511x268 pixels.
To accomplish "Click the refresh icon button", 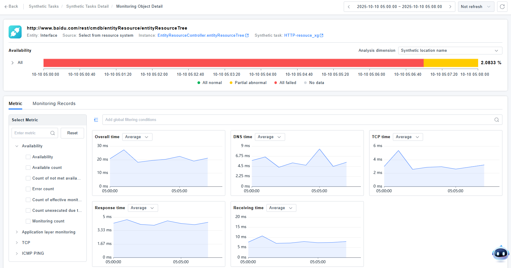I will 502,7.
